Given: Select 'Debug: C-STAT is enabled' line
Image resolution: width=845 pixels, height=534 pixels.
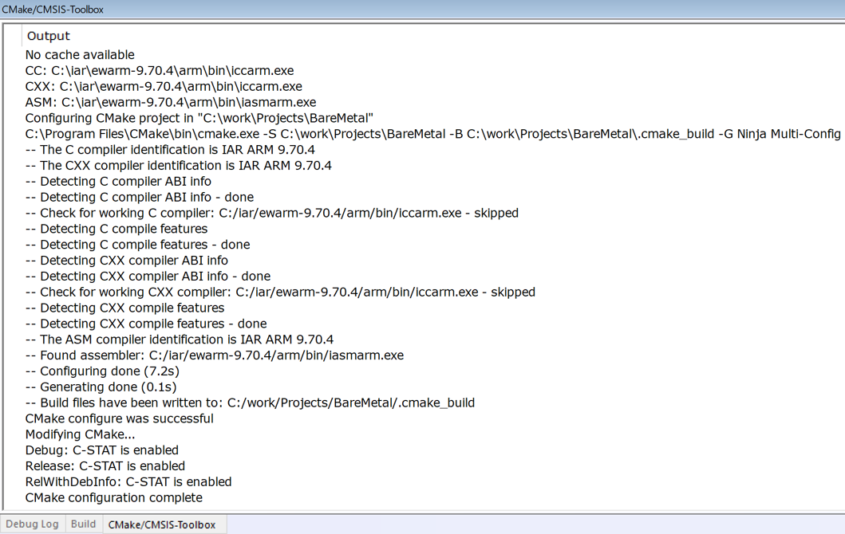Looking at the screenshot, I should click(102, 450).
